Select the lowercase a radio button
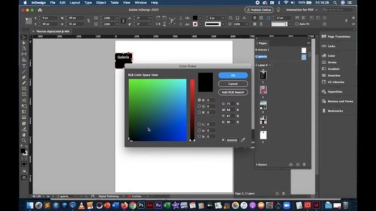 tap(199, 130)
